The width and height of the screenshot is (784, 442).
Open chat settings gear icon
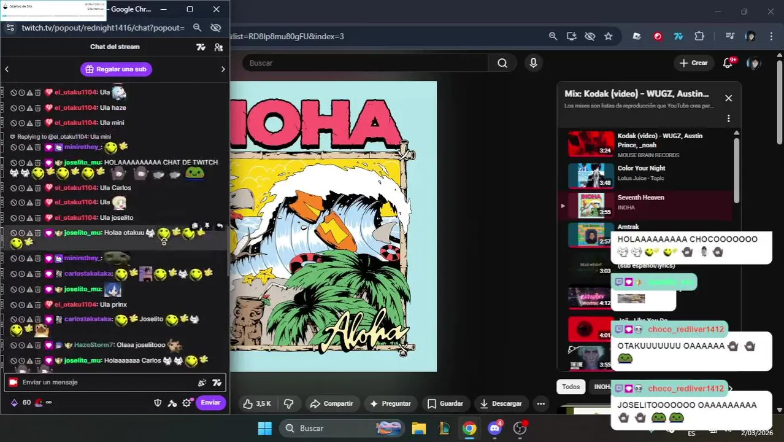(186, 403)
